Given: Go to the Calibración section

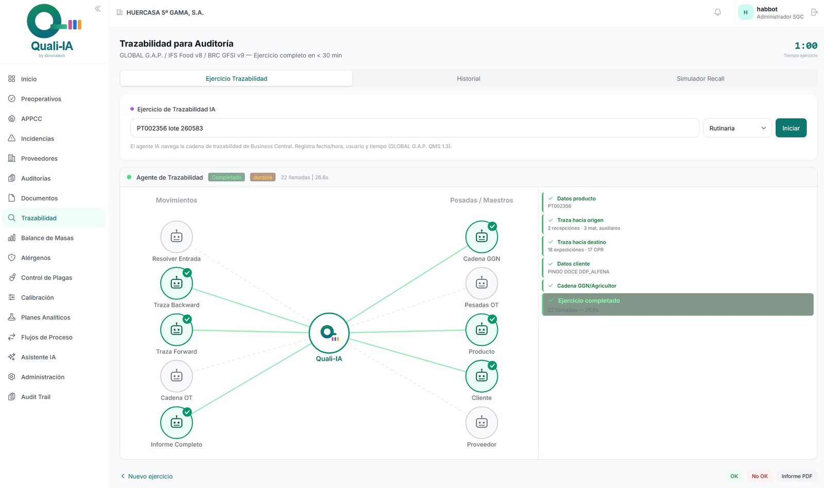Looking at the screenshot, I should (54, 298).
